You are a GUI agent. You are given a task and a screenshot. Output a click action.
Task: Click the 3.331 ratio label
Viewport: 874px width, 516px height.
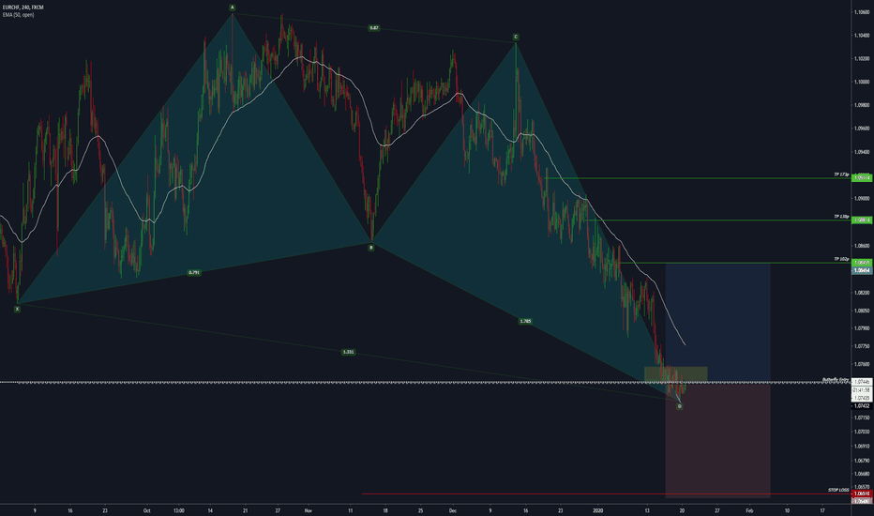[x=348, y=352]
